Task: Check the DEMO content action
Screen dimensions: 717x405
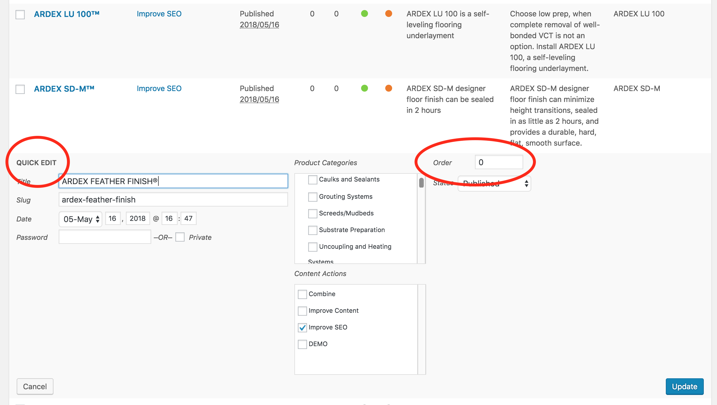Action: 302,344
